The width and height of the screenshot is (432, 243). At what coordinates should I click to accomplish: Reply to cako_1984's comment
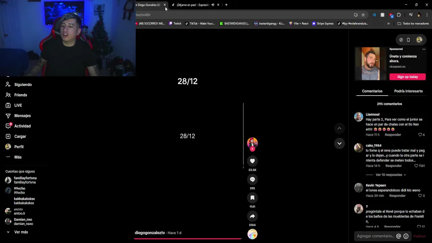(x=394, y=166)
